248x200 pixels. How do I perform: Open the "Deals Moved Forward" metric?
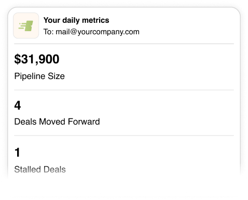click(57, 122)
